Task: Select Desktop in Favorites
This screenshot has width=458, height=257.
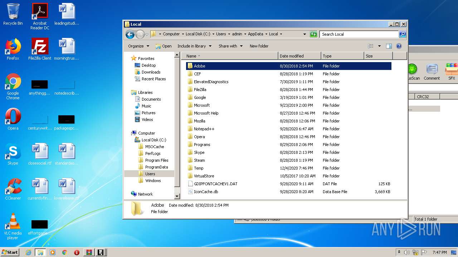Action: pyautogui.click(x=148, y=65)
